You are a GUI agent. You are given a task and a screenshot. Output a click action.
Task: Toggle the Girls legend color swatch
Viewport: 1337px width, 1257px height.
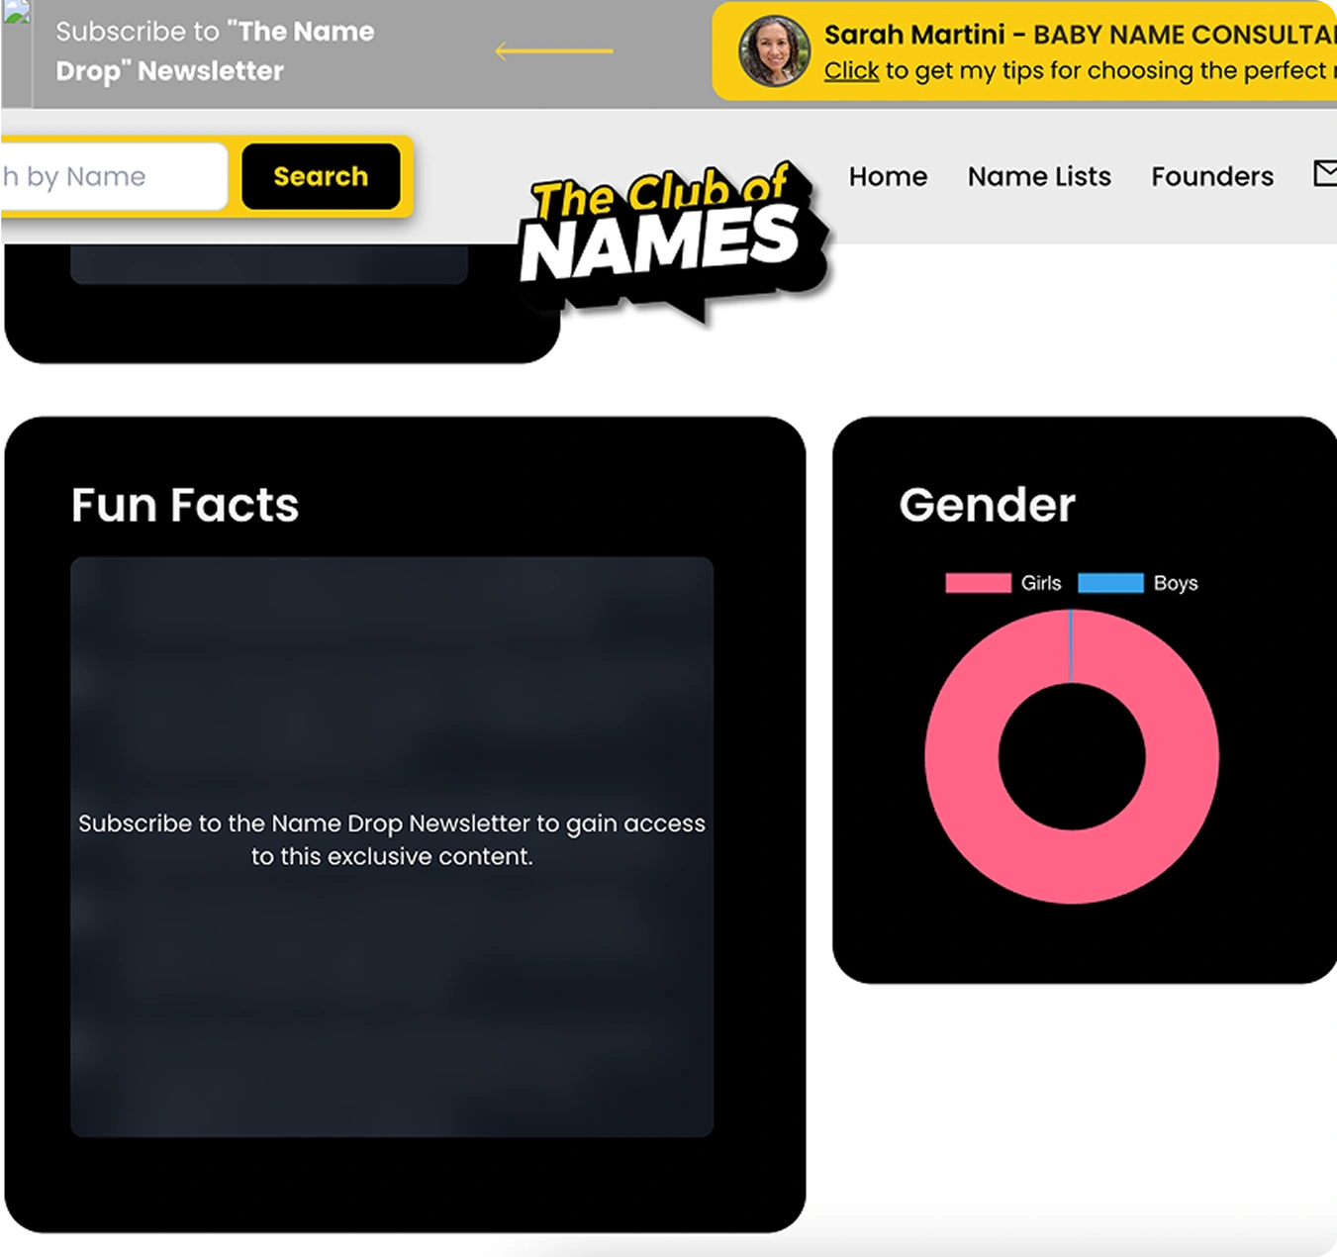pyautogui.click(x=978, y=583)
